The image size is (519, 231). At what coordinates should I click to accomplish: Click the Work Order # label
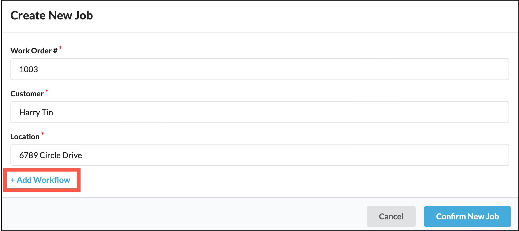[34, 51]
